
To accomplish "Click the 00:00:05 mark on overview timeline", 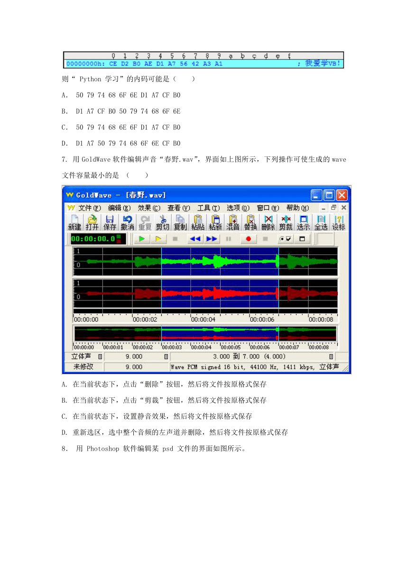I will [230, 347].
